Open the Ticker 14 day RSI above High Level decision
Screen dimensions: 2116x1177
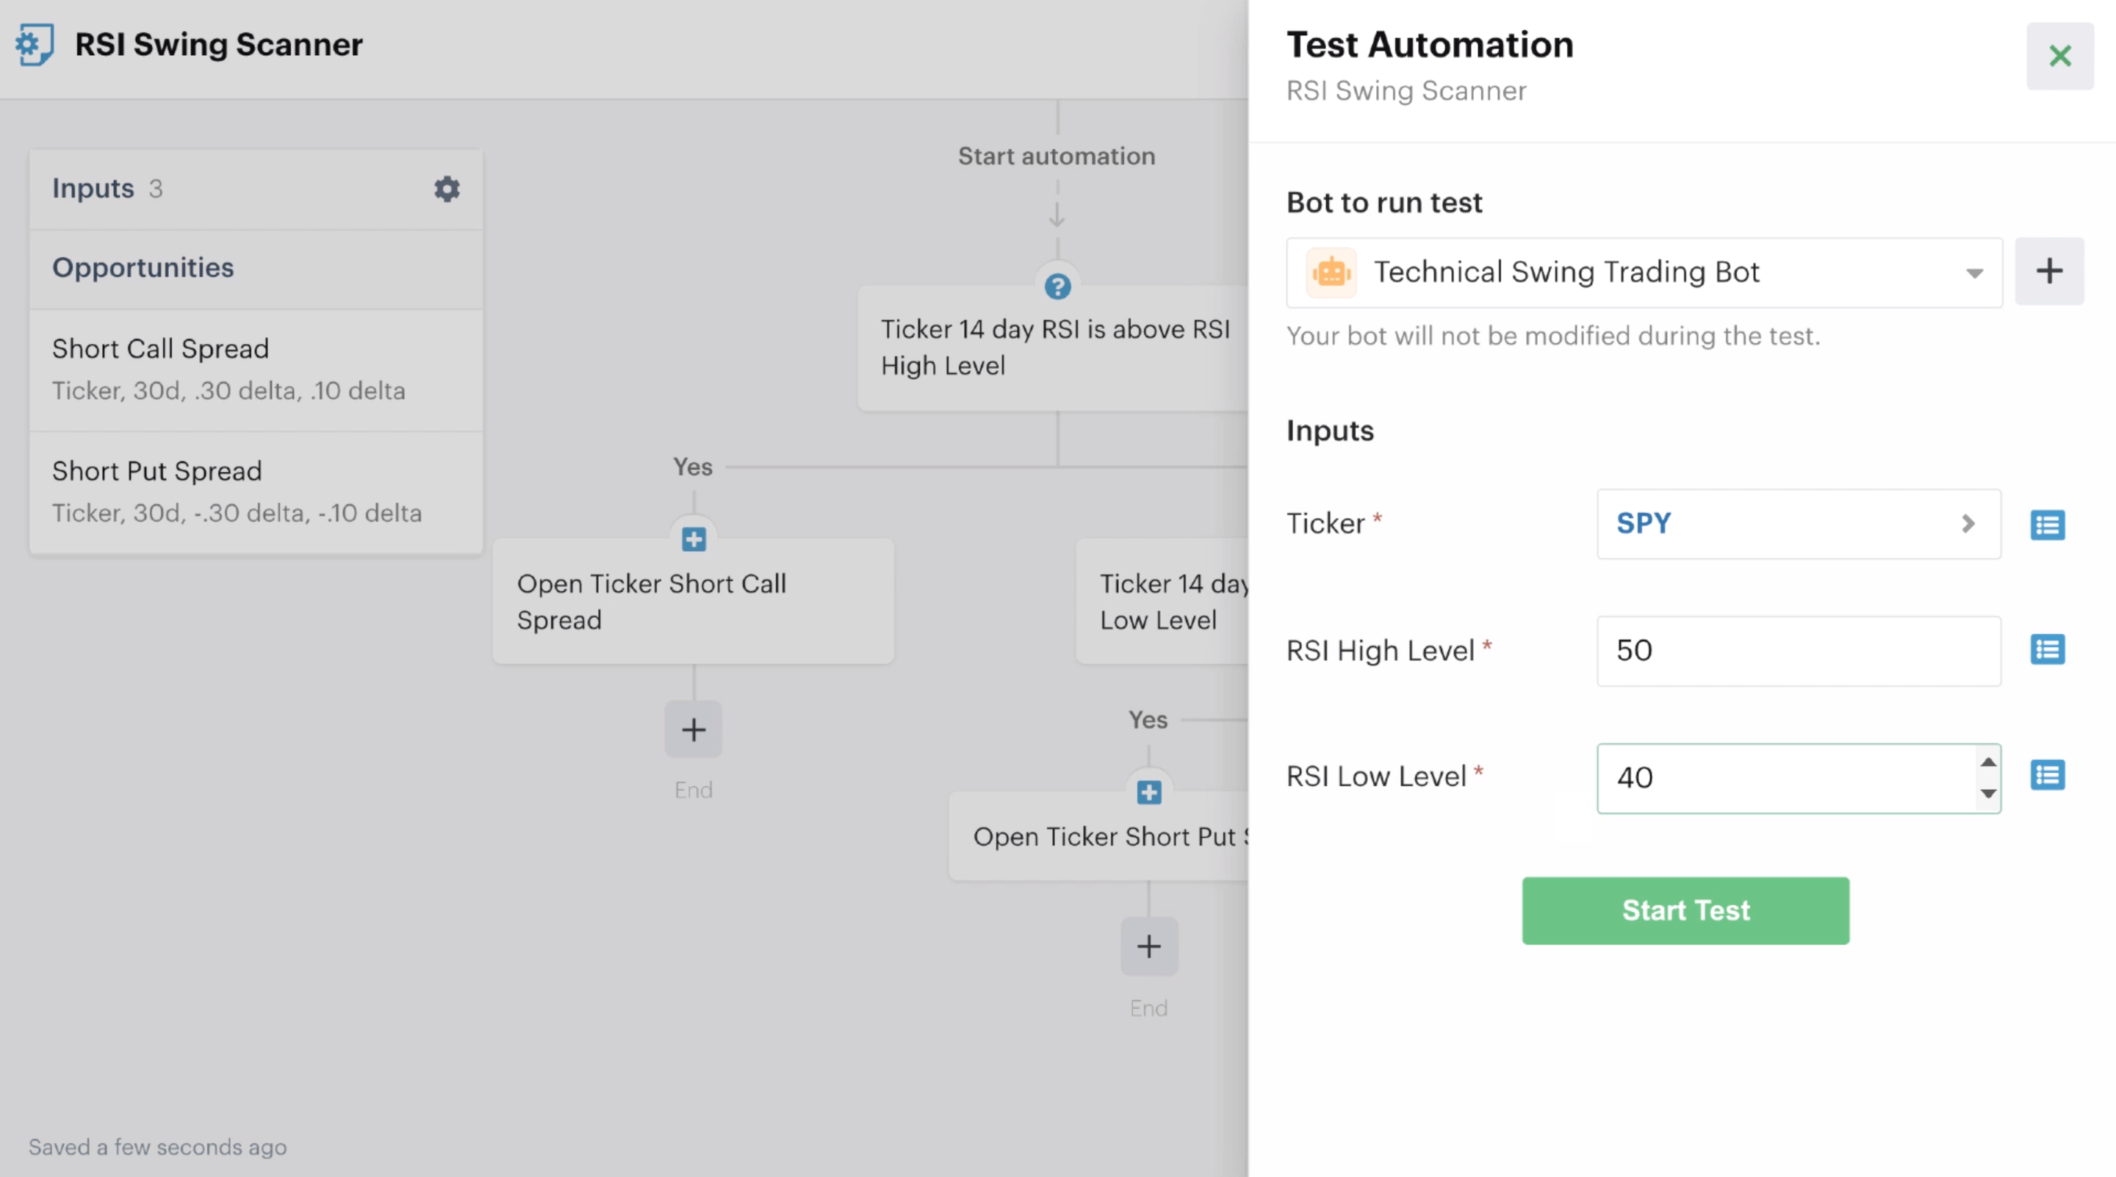point(1053,348)
